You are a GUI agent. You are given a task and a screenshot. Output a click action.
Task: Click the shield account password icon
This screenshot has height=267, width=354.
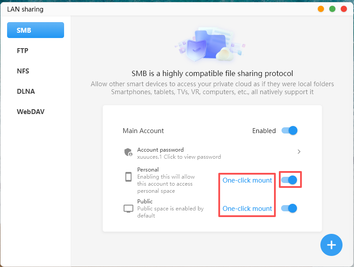pos(128,152)
